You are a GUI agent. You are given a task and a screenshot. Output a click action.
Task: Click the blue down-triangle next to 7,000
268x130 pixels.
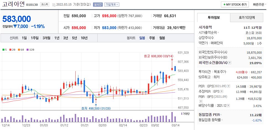15,27
